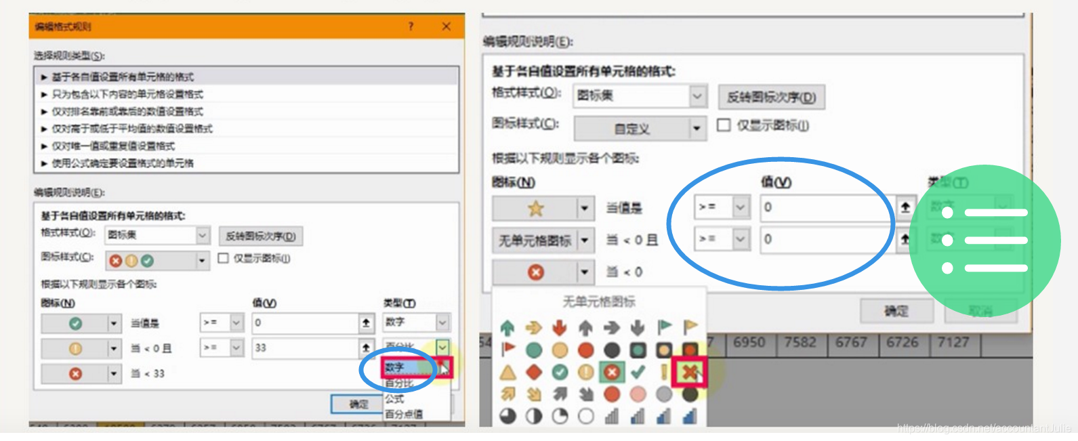Pick the yellow diagonal up arrow icon
The width and height of the screenshot is (1078, 441).
point(507,394)
